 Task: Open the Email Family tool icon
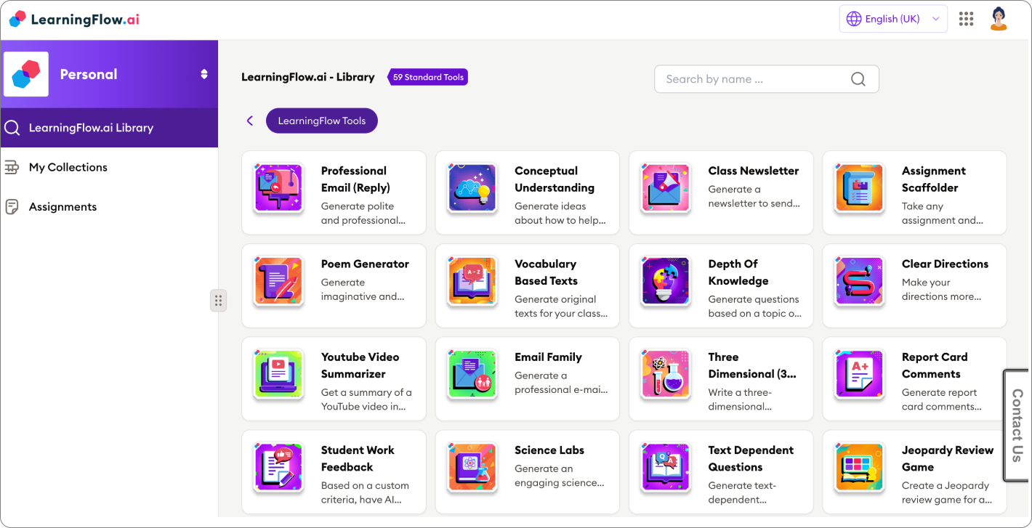pyautogui.click(x=472, y=374)
